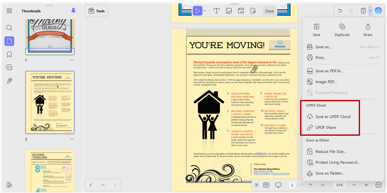Expand the select tool dropdown arrow
The width and height of the screenshot is (387, 193).
[205, 11]
